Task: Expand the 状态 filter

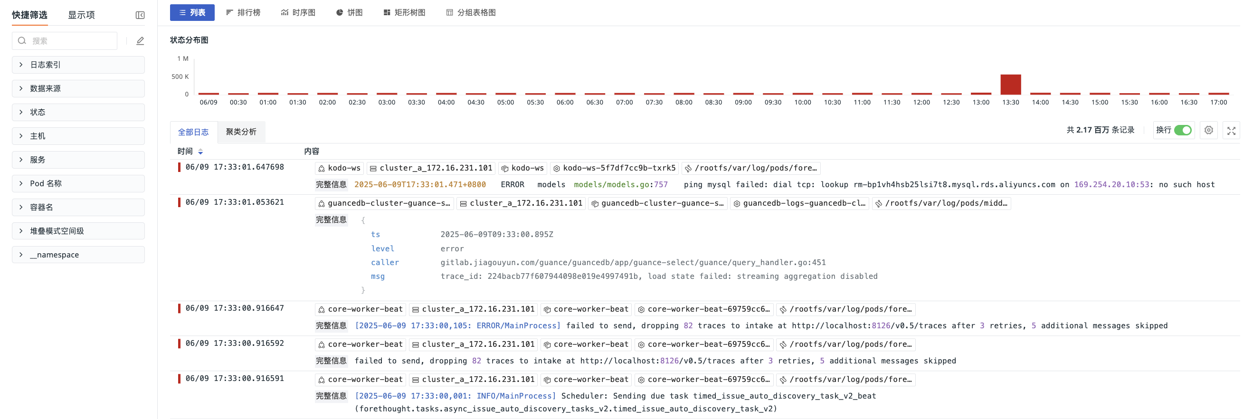Action: [x=78, y=113]
